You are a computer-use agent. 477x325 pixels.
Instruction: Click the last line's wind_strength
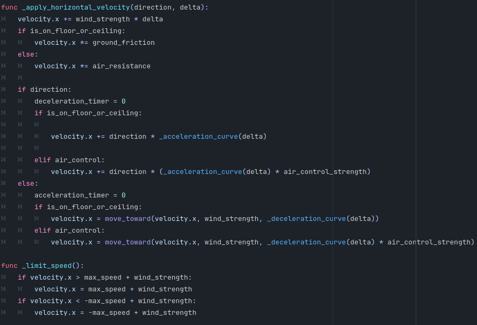pos(169,313)
